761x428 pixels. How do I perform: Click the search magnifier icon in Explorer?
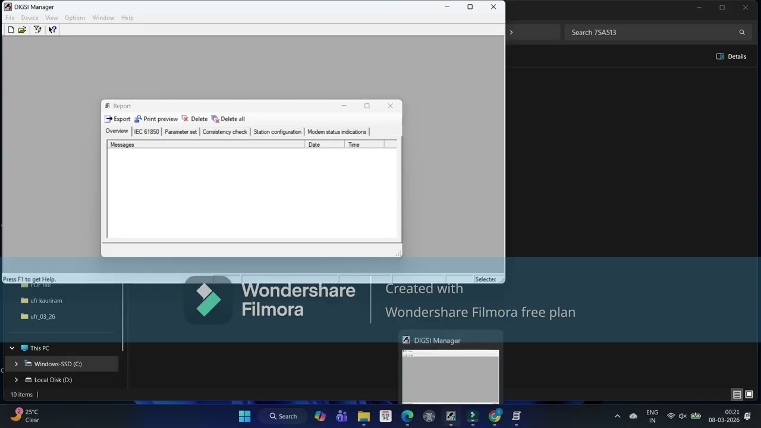(x=742, y=32)
